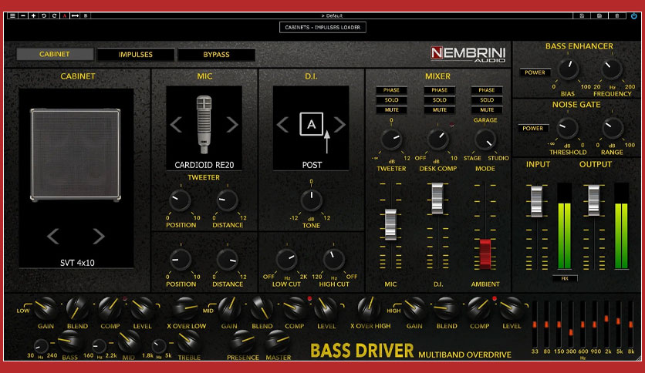Viewport: 645px width, 373px height.
Task: Select next microphone with right arrow
Action: coord(232,125)
